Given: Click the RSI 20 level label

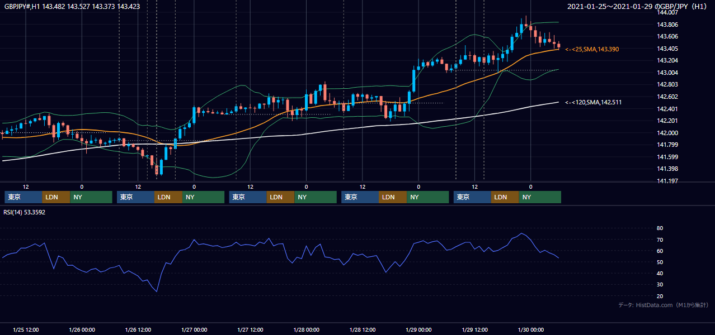Looking at the screenshot, I should tap(660, 296).
